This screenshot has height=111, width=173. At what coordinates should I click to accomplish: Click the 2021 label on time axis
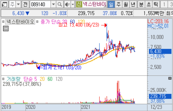[86, 107]
